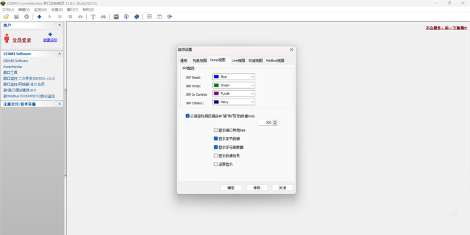The width and height of the screenshot is (470, 235).
Task: Click the horizontal split window toolbar icon
Action: point(149,17)
